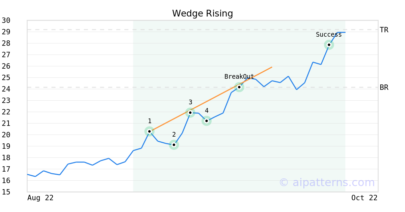Select the 15 value on the price axis

click(6, 192)
